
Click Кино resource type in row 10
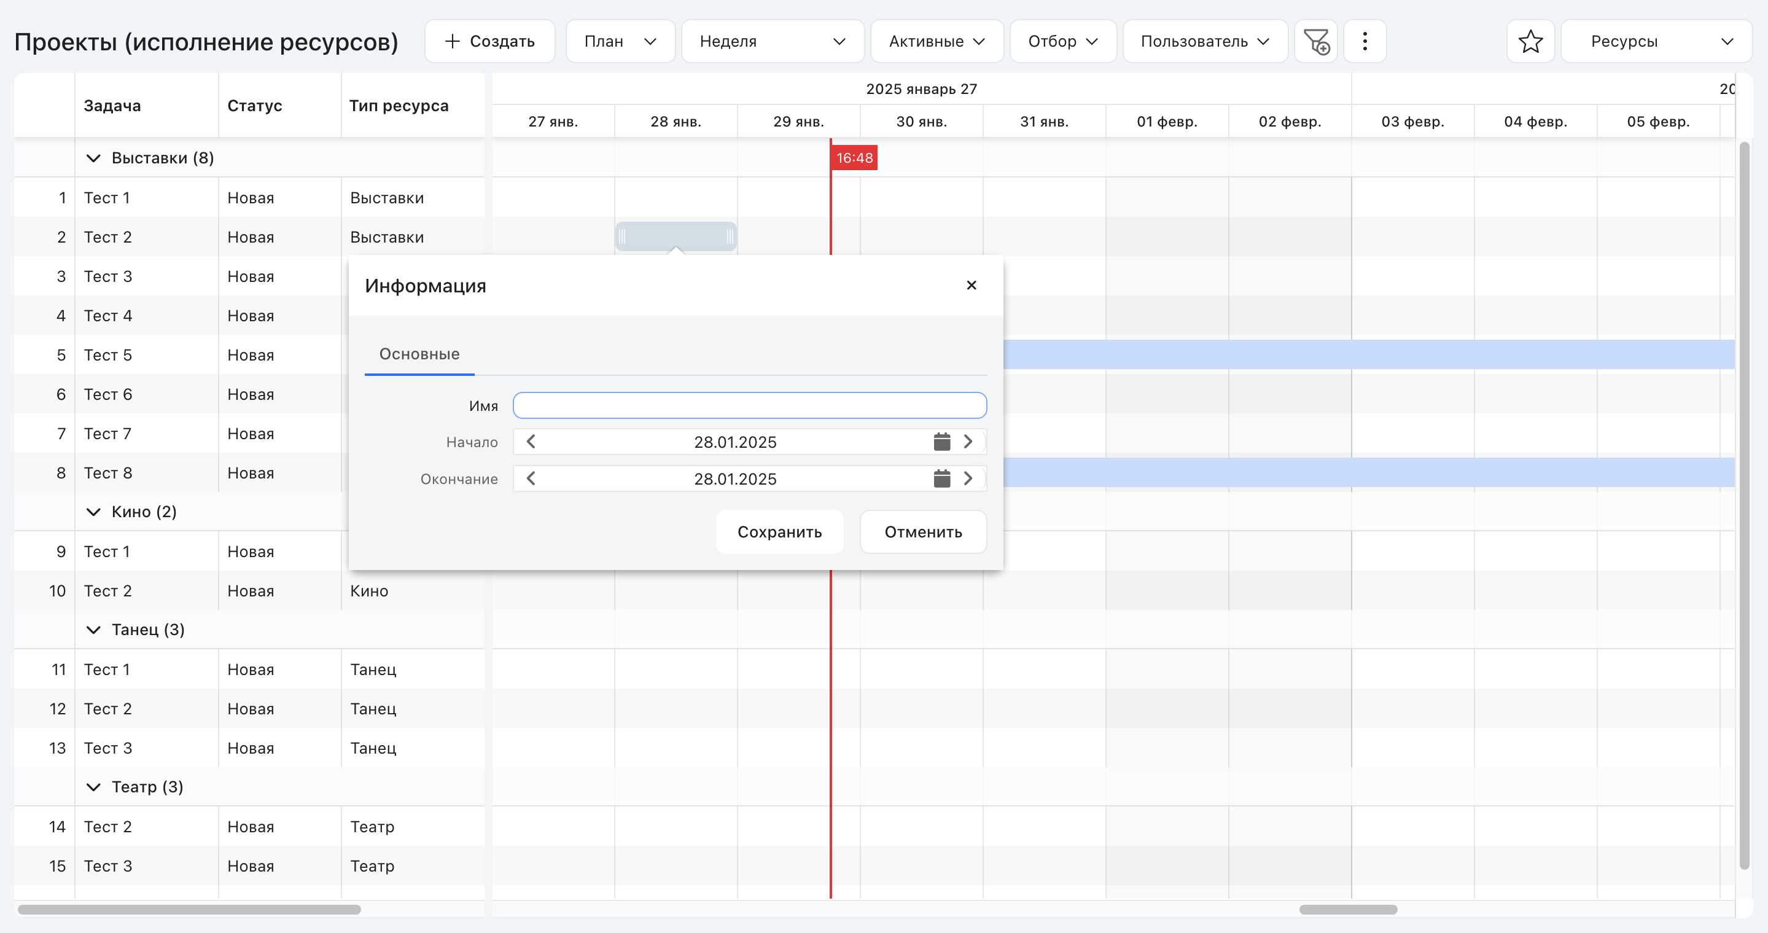pyautogui.click(x=369, y=591)
